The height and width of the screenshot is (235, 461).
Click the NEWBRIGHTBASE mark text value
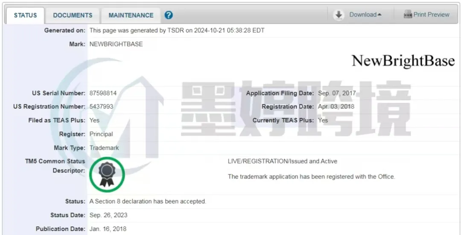pyautogui.click(x=116, y=44)
